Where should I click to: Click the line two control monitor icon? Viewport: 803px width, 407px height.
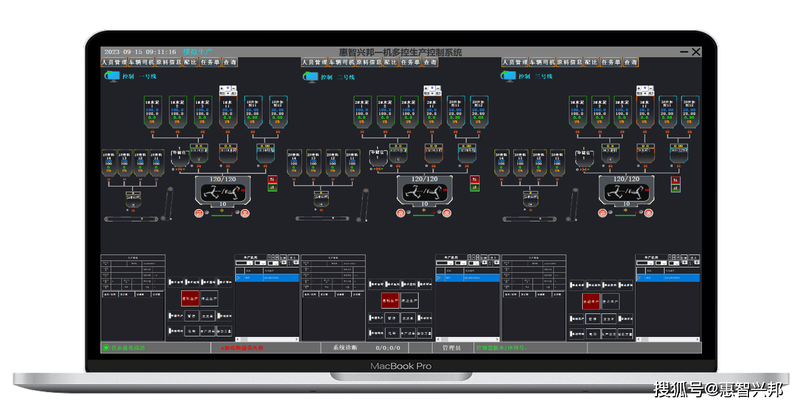312,77
